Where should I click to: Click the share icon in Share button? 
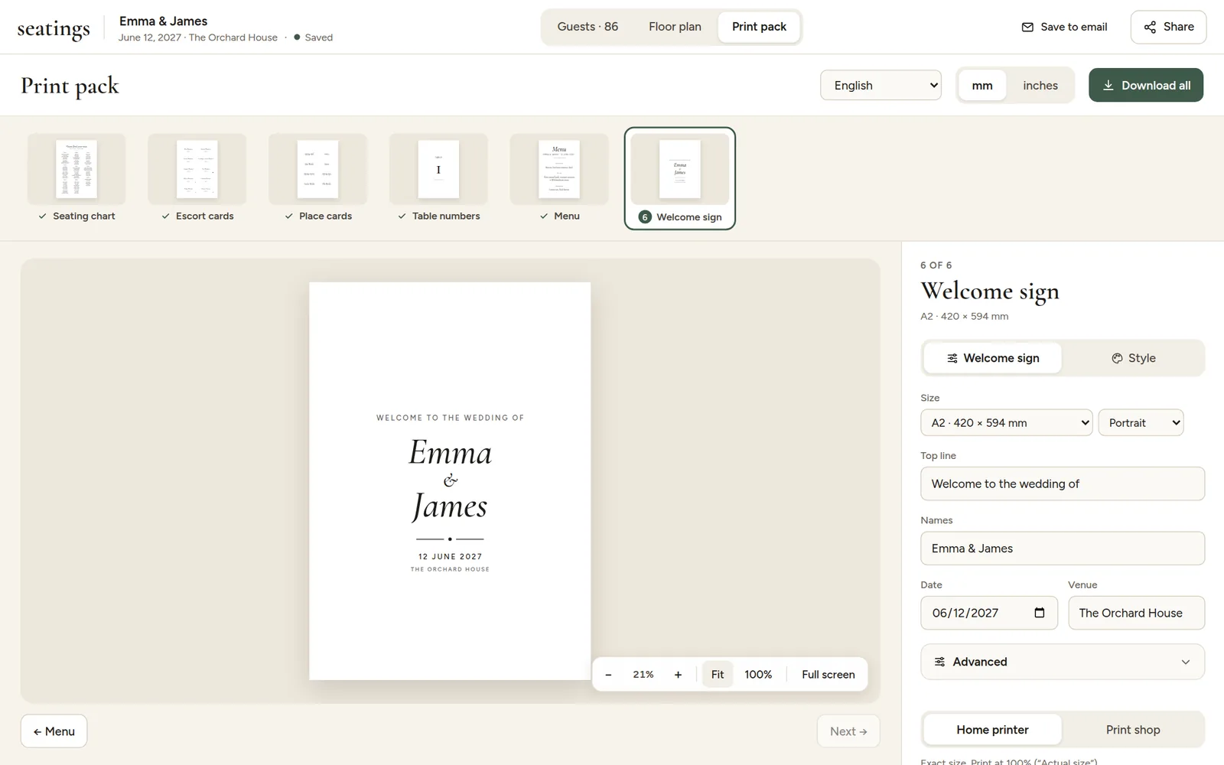point(1150,27)
